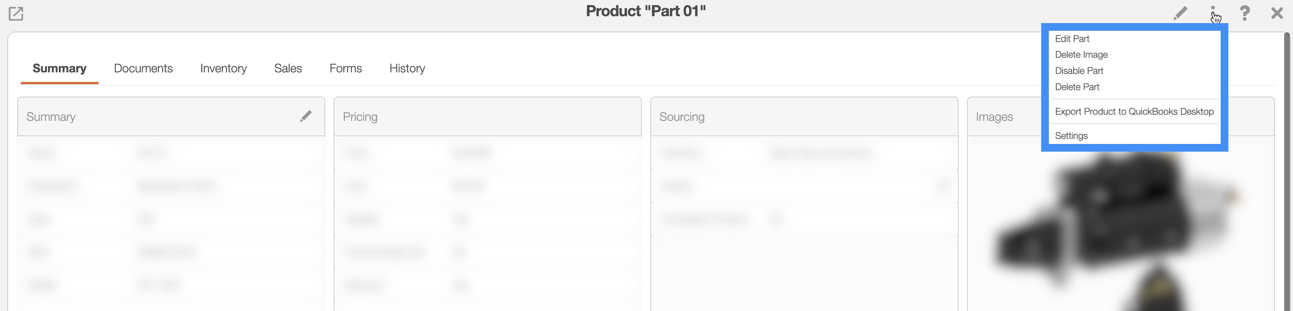Edit the Summary panel with its pencil
Screen dimensions: 1293x311
[x=306, y=117]
